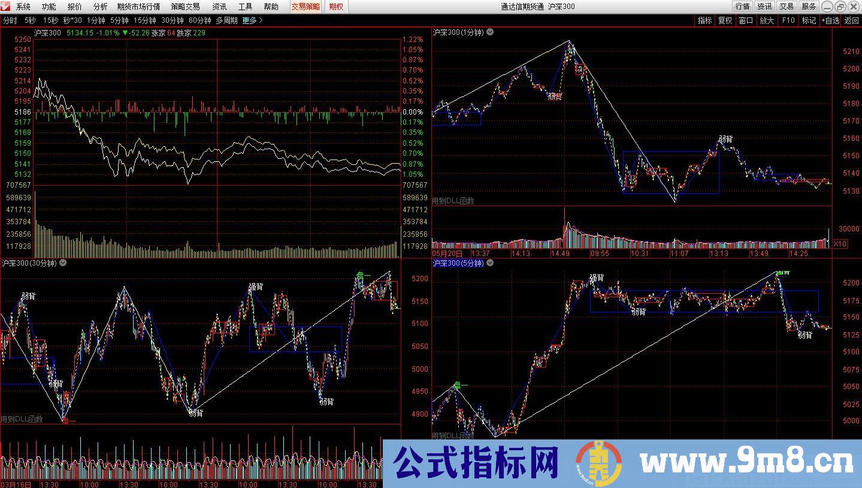
Task: Show 更多 period options
Action: point(252,20)
